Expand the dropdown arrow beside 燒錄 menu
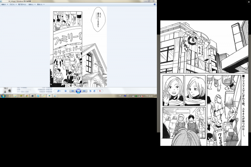This screenshot has height=167, width=251. (x=35, y=4)
